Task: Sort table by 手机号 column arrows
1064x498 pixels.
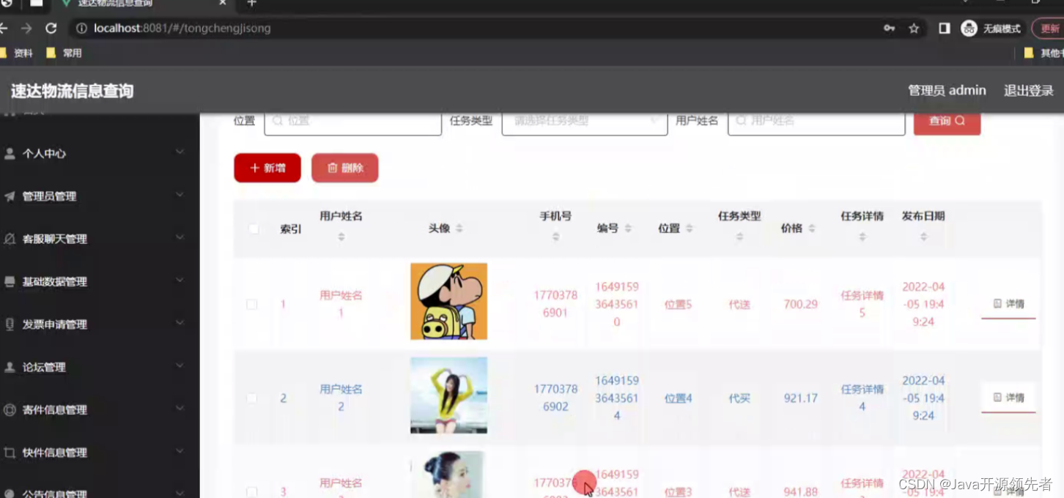Action: point(555,237)
